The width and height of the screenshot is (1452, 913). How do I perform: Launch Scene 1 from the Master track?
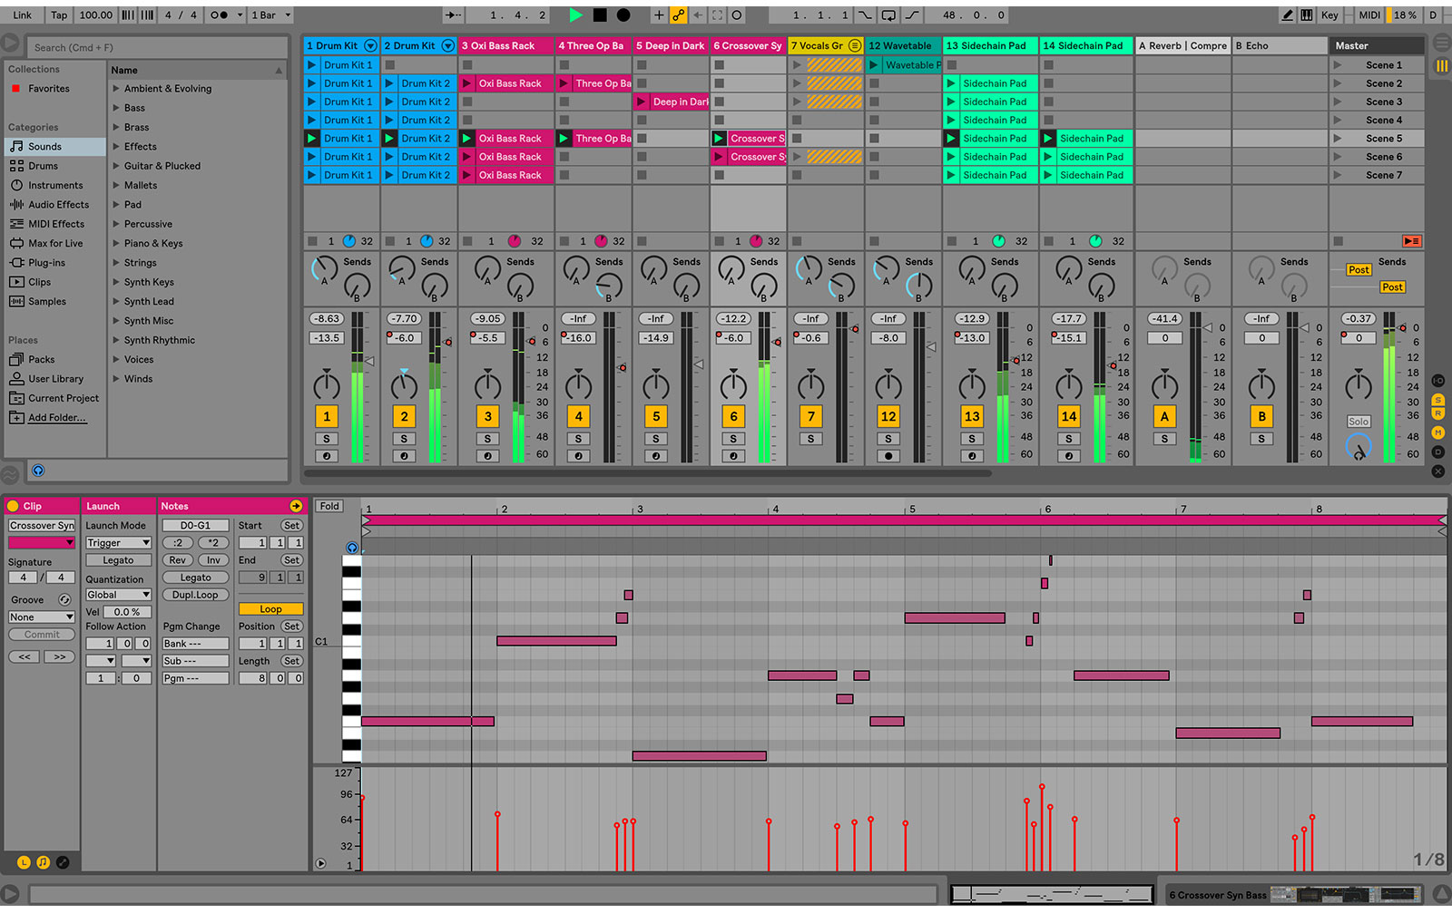point(1338,65)
